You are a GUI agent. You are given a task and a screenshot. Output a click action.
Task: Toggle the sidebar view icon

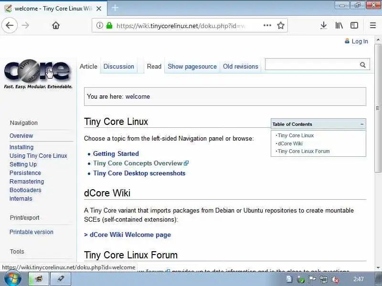(354, 25)
